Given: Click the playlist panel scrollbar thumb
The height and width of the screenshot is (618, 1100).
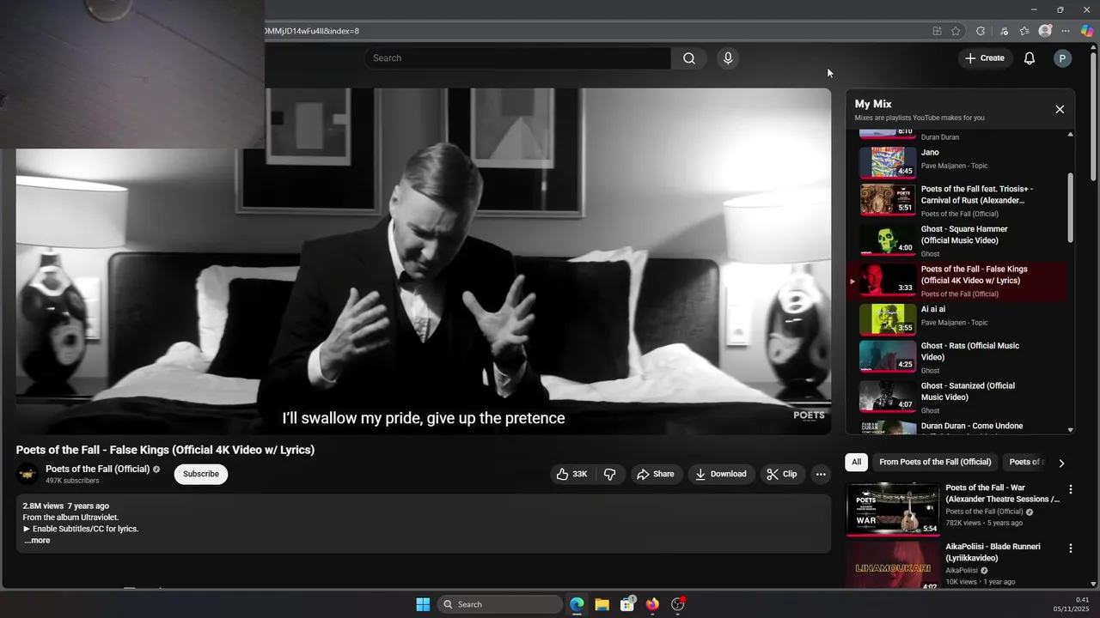Looking at the screenshot, I should click(1070, 208).
